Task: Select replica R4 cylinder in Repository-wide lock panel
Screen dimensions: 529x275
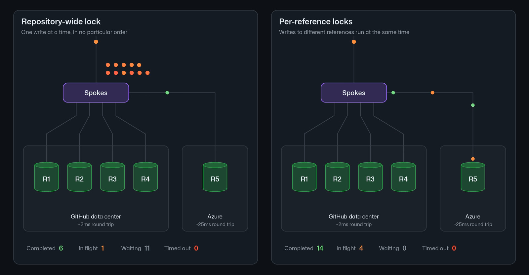Action: coord(145,177)
